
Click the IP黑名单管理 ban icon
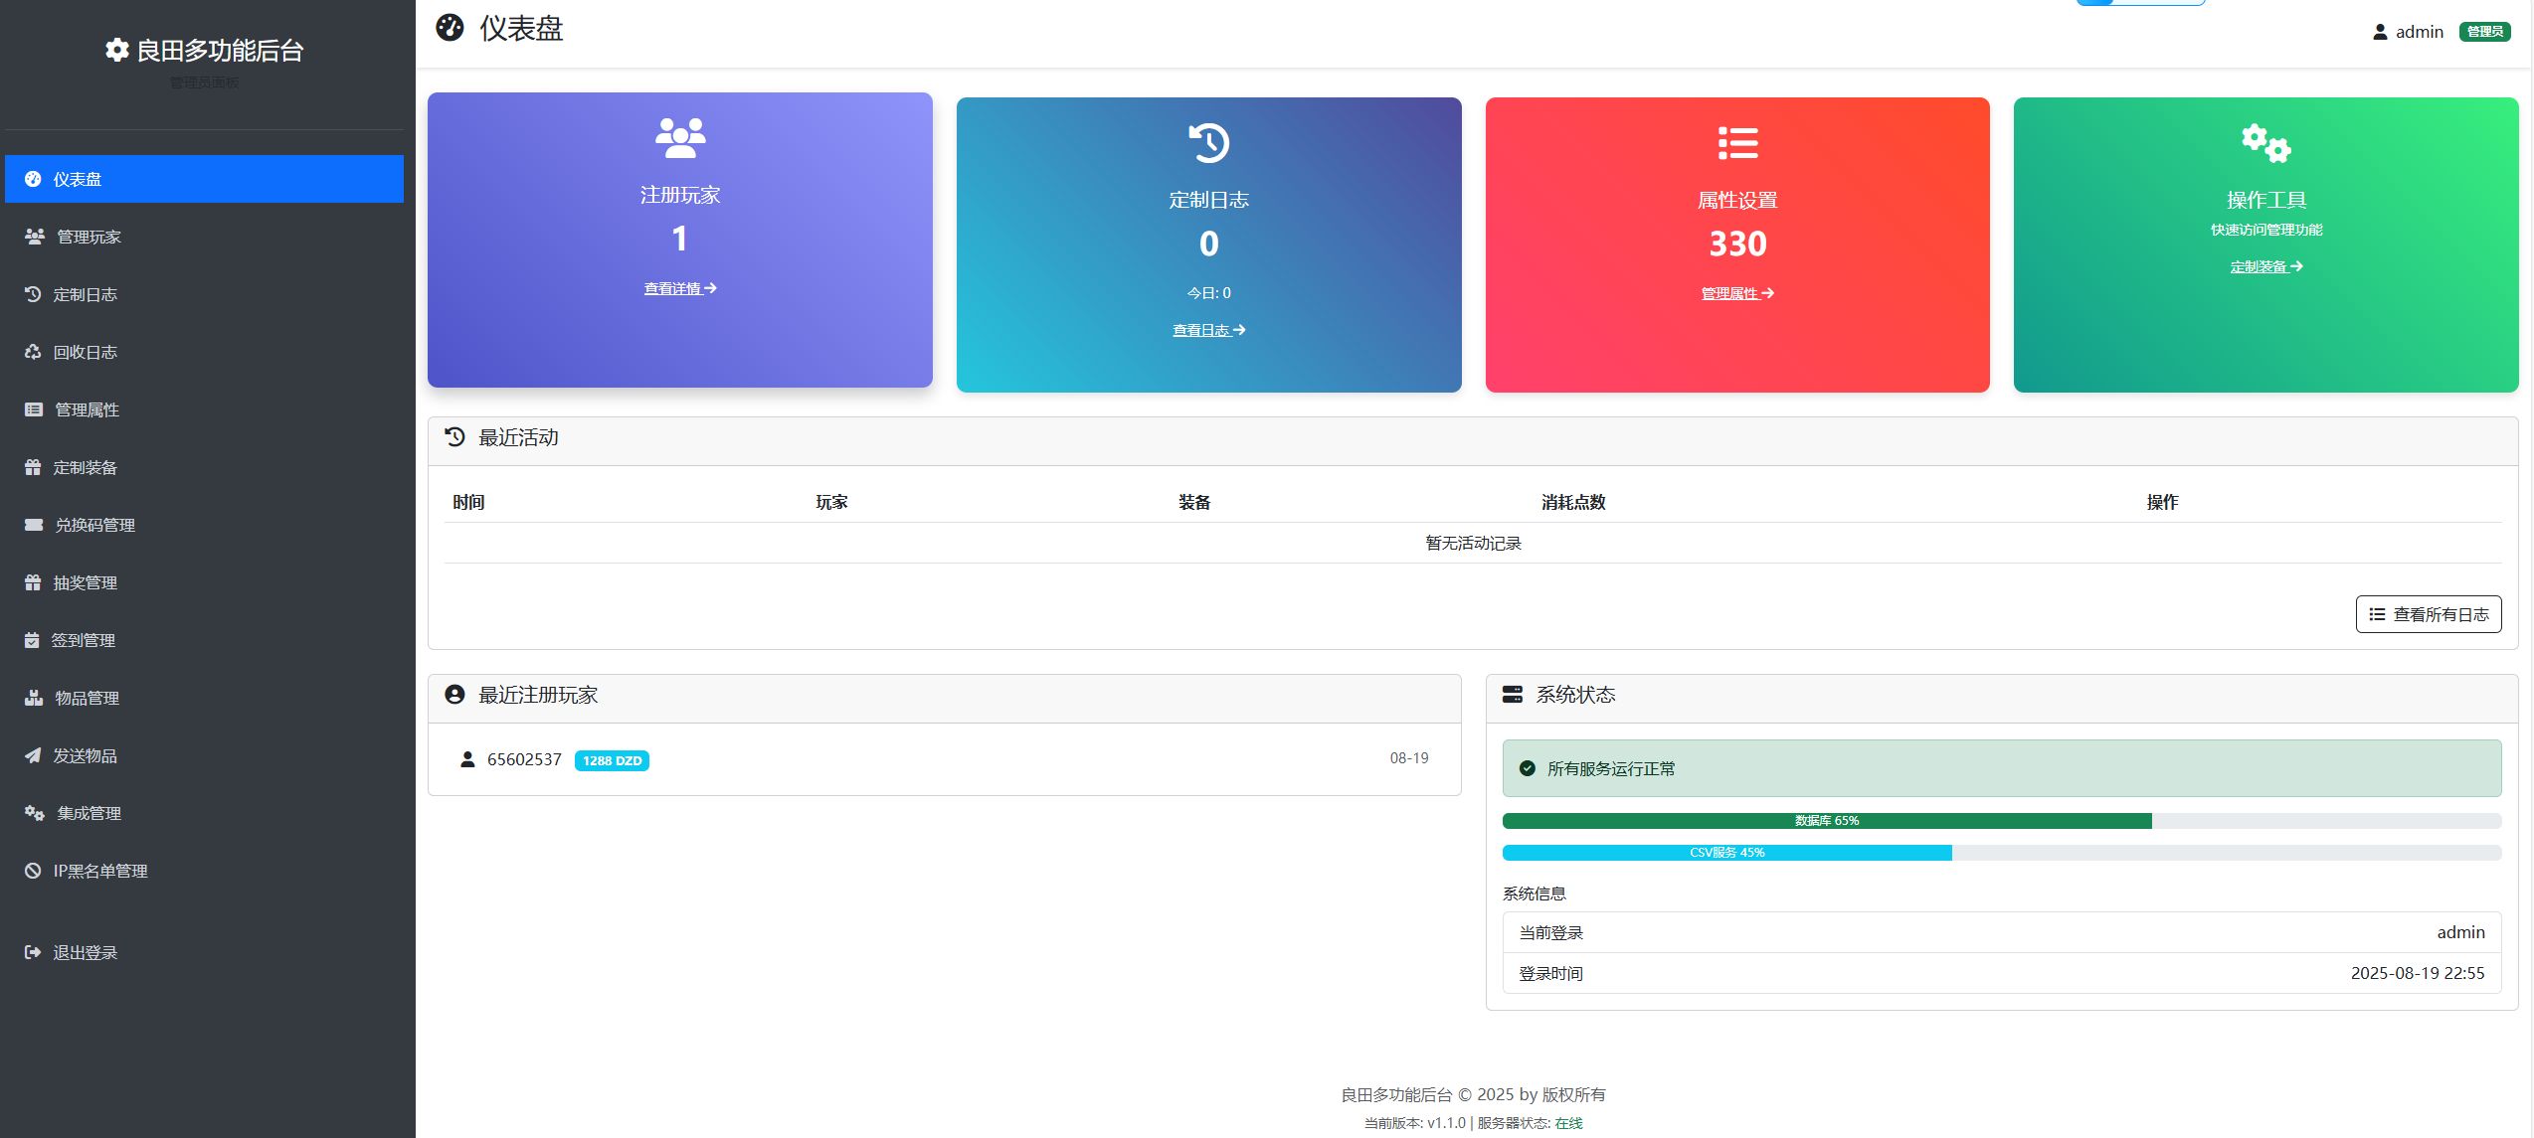pyautogui.click(x=33, y=871)
